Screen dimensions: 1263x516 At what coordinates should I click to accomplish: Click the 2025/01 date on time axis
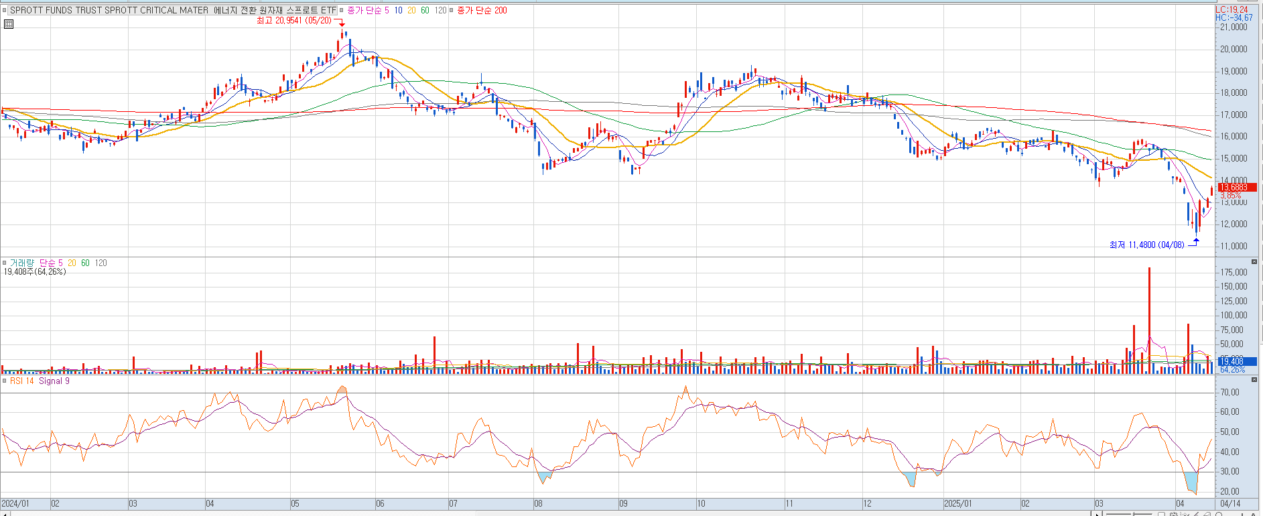click(x=957, y=503)
